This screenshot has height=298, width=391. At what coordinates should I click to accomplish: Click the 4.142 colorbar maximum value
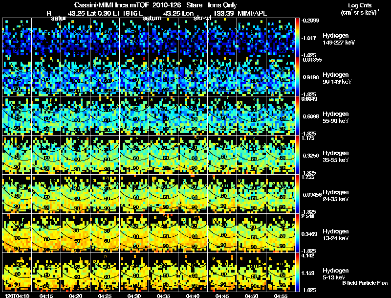pos(308,255)
